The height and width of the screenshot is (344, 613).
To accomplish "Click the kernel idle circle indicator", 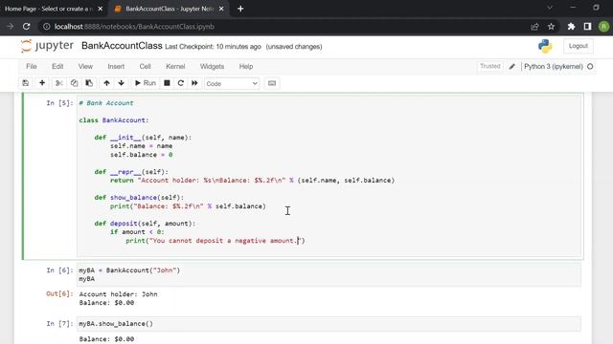I will coord(590,67).
